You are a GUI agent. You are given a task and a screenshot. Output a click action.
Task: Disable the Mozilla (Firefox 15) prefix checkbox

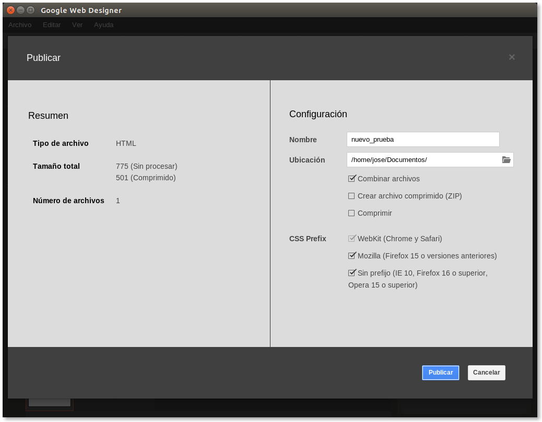(351, 256)
